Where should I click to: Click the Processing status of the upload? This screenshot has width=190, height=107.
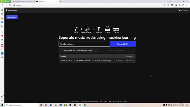130,61
